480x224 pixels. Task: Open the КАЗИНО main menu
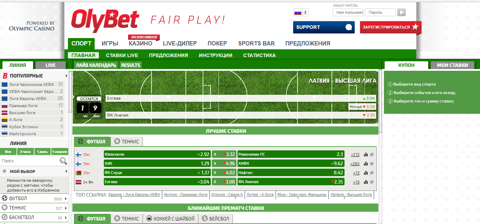pyautogui.click(x=140, y=44)
